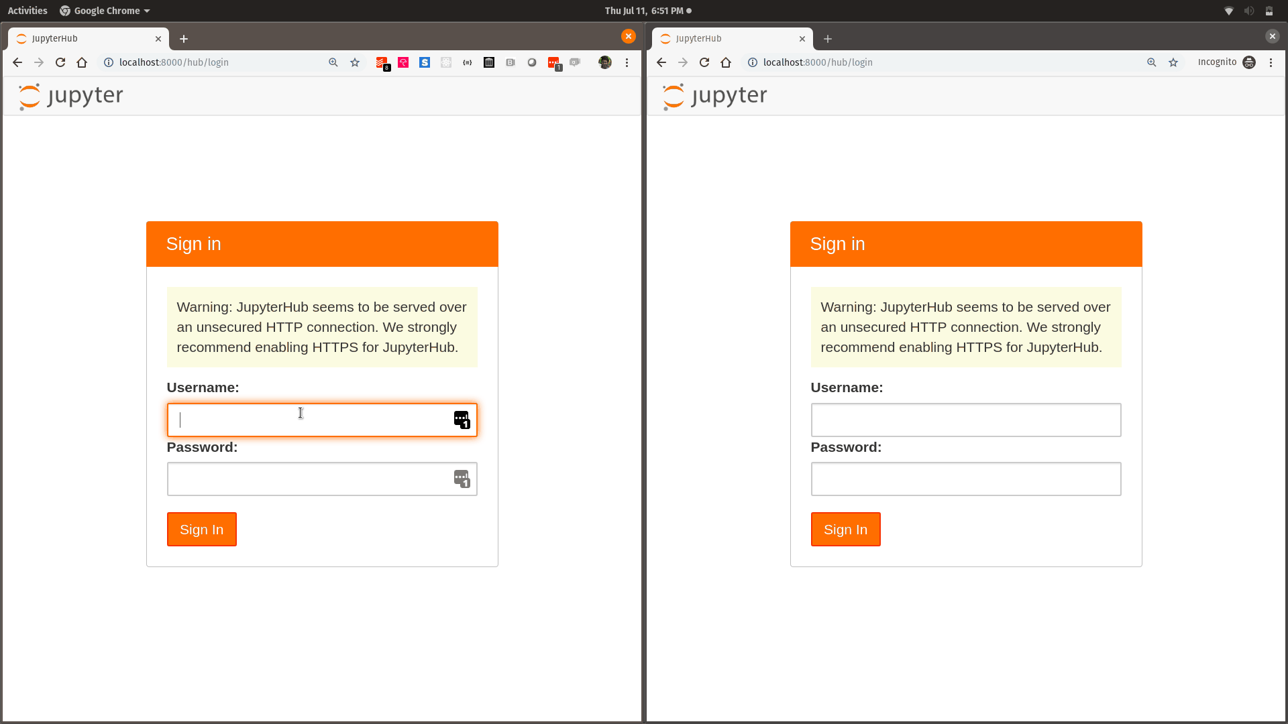
Task: Click Password field in left window
Action: coord(309,479)
